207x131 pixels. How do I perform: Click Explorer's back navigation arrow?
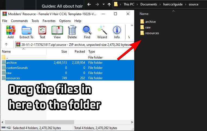tap(89, 4)
